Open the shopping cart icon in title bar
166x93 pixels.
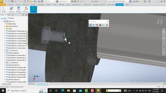click(145, 1)
